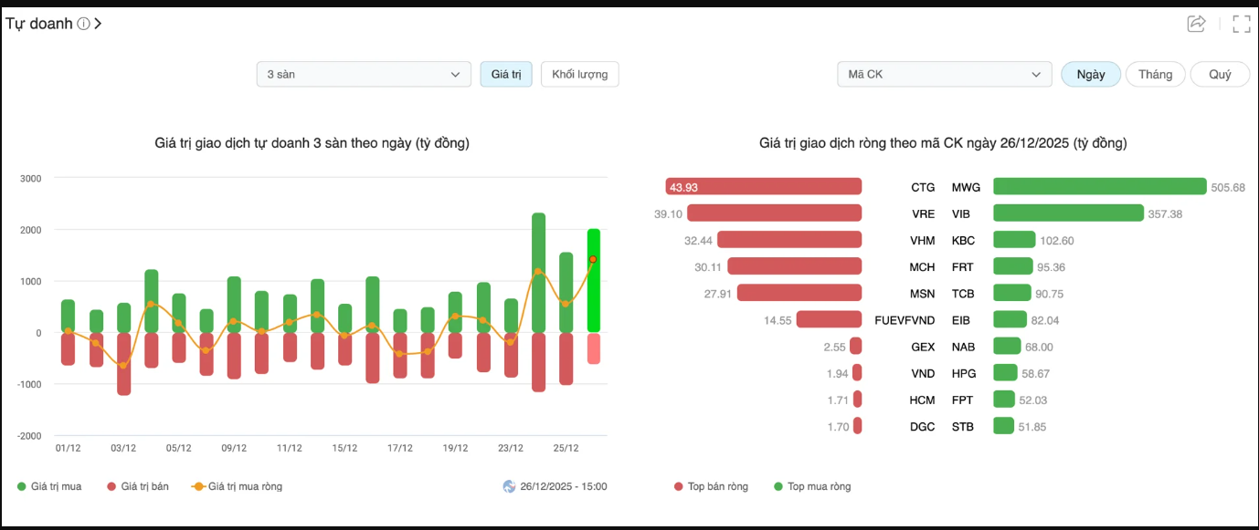1259x530 pixels.
Task: Click the highlighted net-buy point on orange line
Action: (593, 259)
